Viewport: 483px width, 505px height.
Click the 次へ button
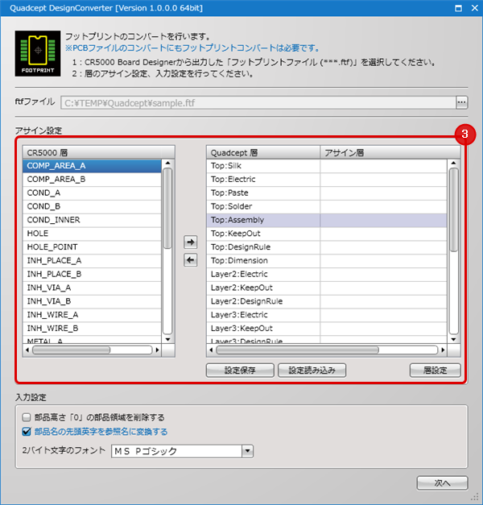click(442, 482)
